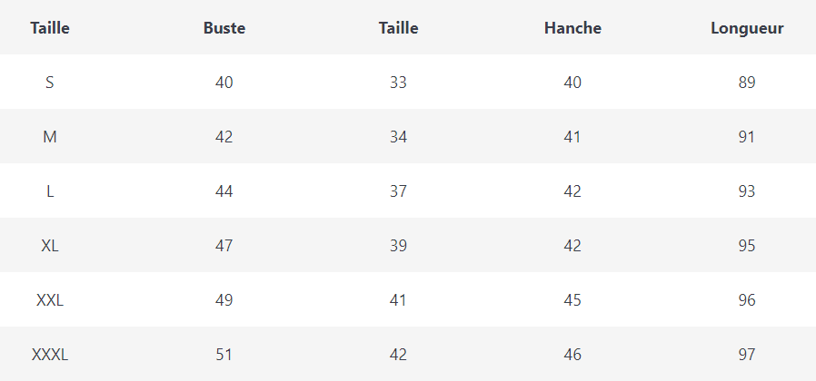Click the Buste value 47 in row XL
816x381 pixels.
click(224, 246)
